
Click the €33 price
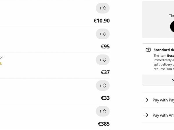[105, 98]
